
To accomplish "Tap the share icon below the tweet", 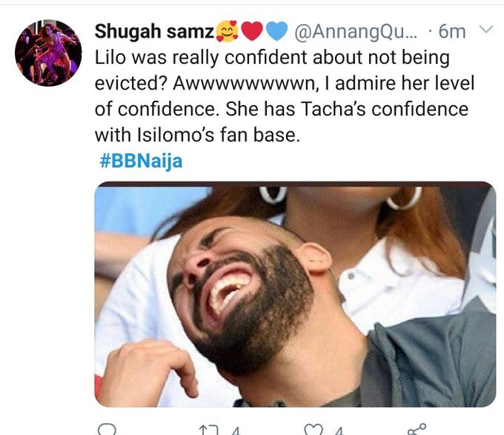I will (417, 429).
